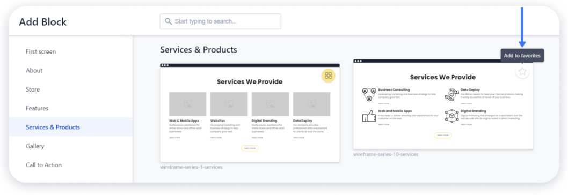Click the Learn more button in wireframe-series-10-services preview
Screen dimensions: 568x195
[x=443, y=136]
